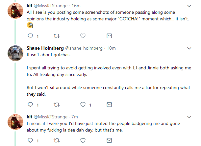Expand options chevron on Shane Holmberg's tweet
Image resolution: width=201 pixels, height=146 pixels.
click(189, 48)
